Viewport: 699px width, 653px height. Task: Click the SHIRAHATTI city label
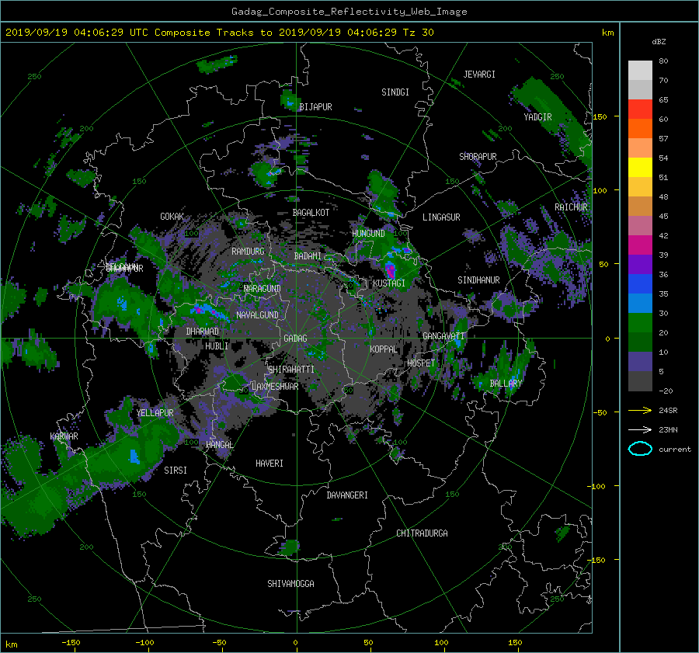(x=291, y=370)
